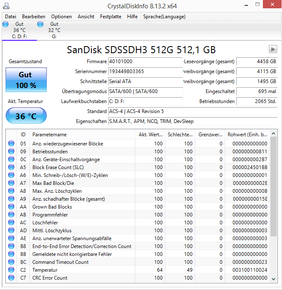Open the Ansicht menu
This screenshot has width=282, height=290.
(x=86, y=17)
